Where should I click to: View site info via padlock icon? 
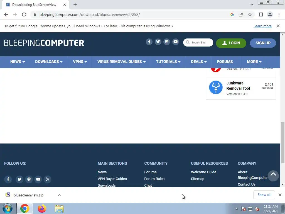[35, 14]
